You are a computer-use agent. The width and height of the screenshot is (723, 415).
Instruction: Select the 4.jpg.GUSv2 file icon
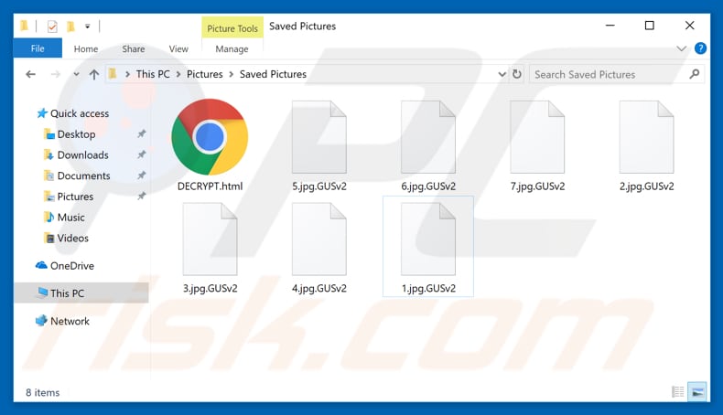click(319, 239)
